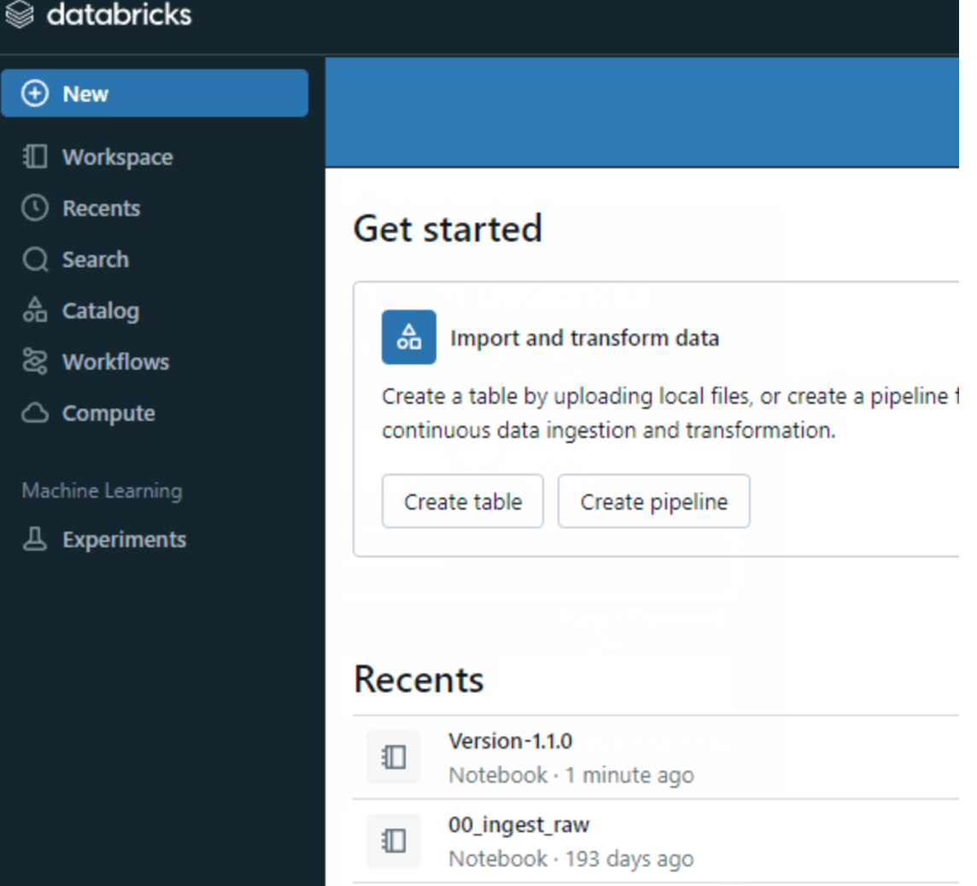Click the Recents clock icon
This screenshot has width=977, height=886.
[x=35, y=208]
